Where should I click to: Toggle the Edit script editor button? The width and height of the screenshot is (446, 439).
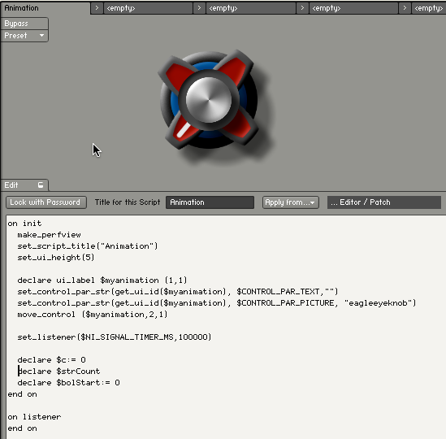[24, 185]
